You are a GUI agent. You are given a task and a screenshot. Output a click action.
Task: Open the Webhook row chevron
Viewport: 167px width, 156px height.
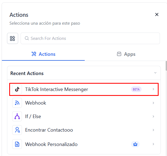pos(153,103)
